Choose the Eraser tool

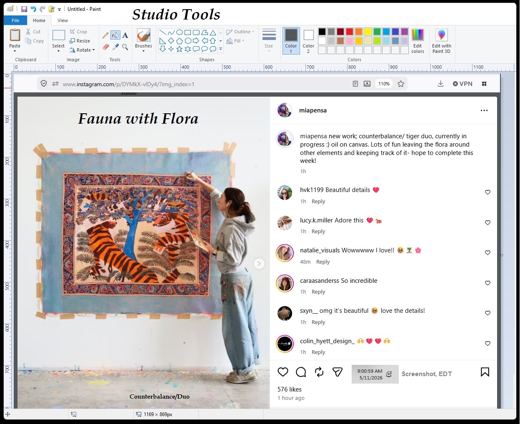[x=105, y=47]
